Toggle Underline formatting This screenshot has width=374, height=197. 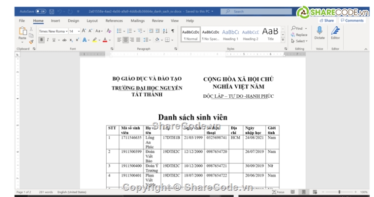click(x=54, y=40)
